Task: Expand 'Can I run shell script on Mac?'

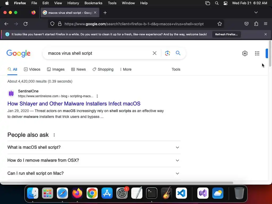Action: point(94,173)
